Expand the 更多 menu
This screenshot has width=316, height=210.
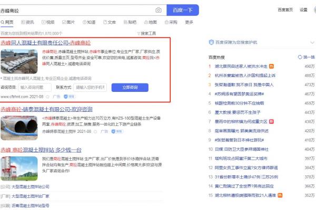pos(189,22)
